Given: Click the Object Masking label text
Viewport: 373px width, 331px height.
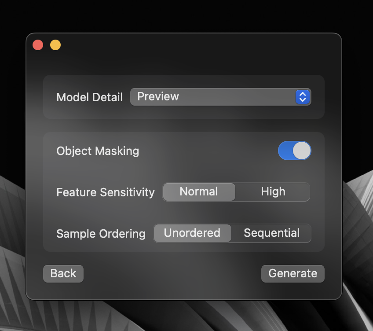Looking at the screenshot, I should pyautogui.click(x=98, y=151).
